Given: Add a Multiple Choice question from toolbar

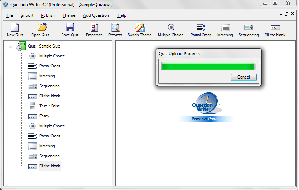Looking at the screenshot, I should pyautogui.click(x=171, y=27).
